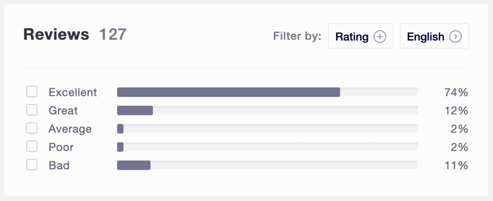Click the plus icon in Rating filter
This screenshot has width=493, height=201.
[380, 36]
